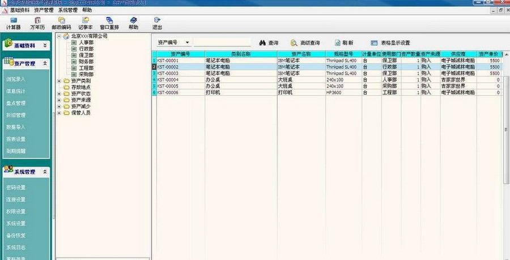Image resolution: width=510 pixels, height=260 pixels.
Task: Open the 万年历 calendar tool
Action: 37,23
